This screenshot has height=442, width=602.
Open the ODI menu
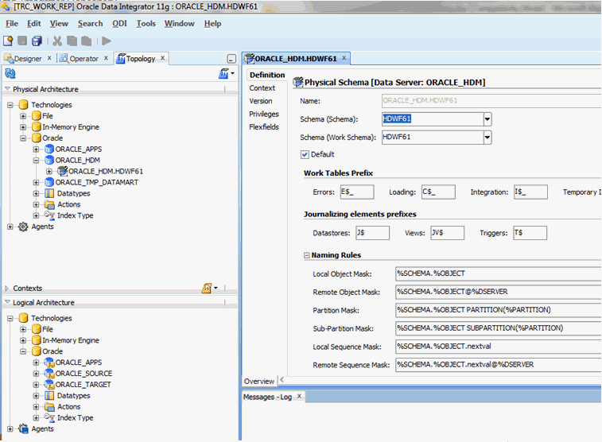point(118,23)
